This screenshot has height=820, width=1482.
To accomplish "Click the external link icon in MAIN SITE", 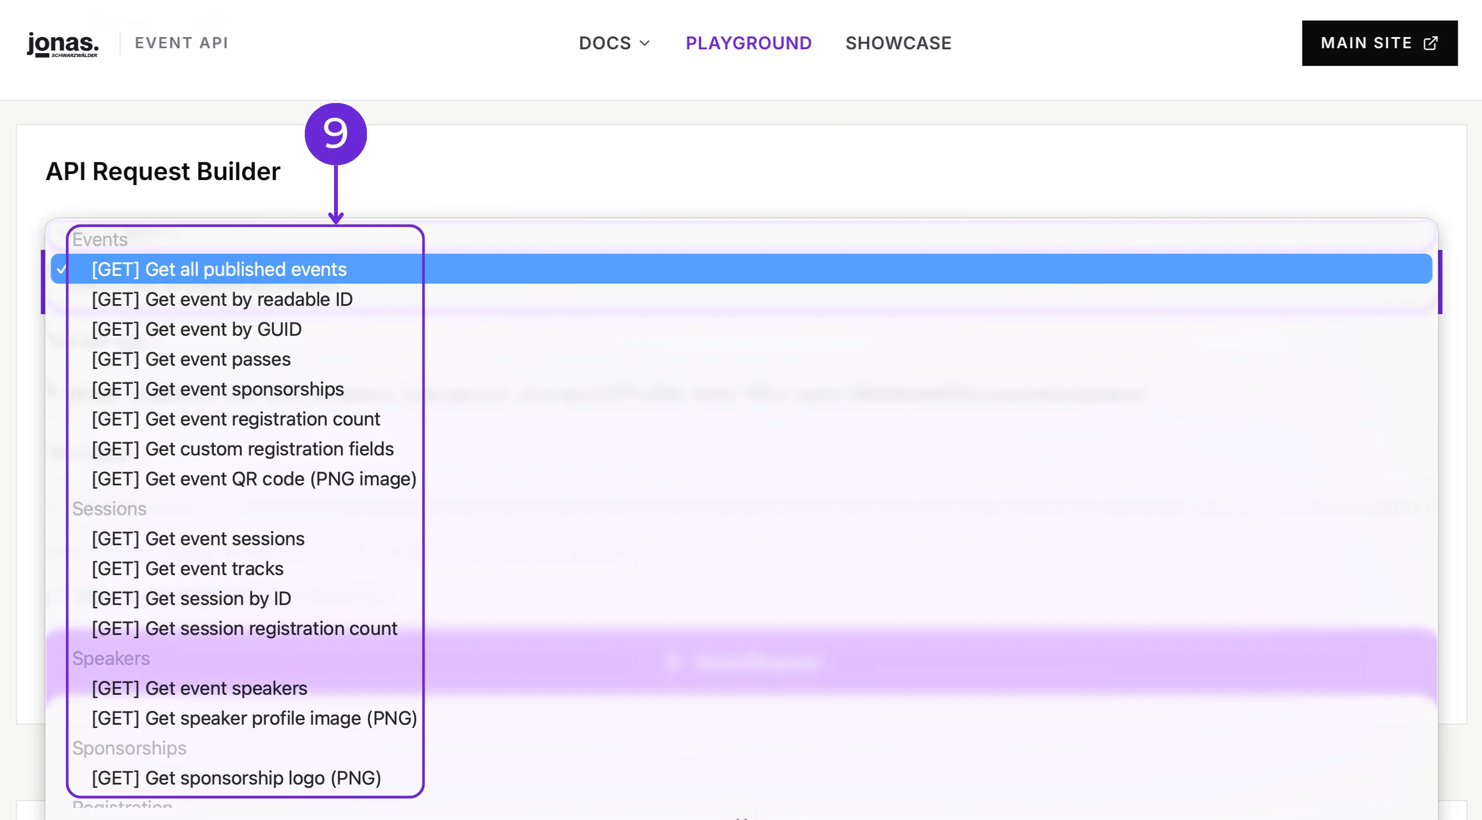I will pos(1430,43).
